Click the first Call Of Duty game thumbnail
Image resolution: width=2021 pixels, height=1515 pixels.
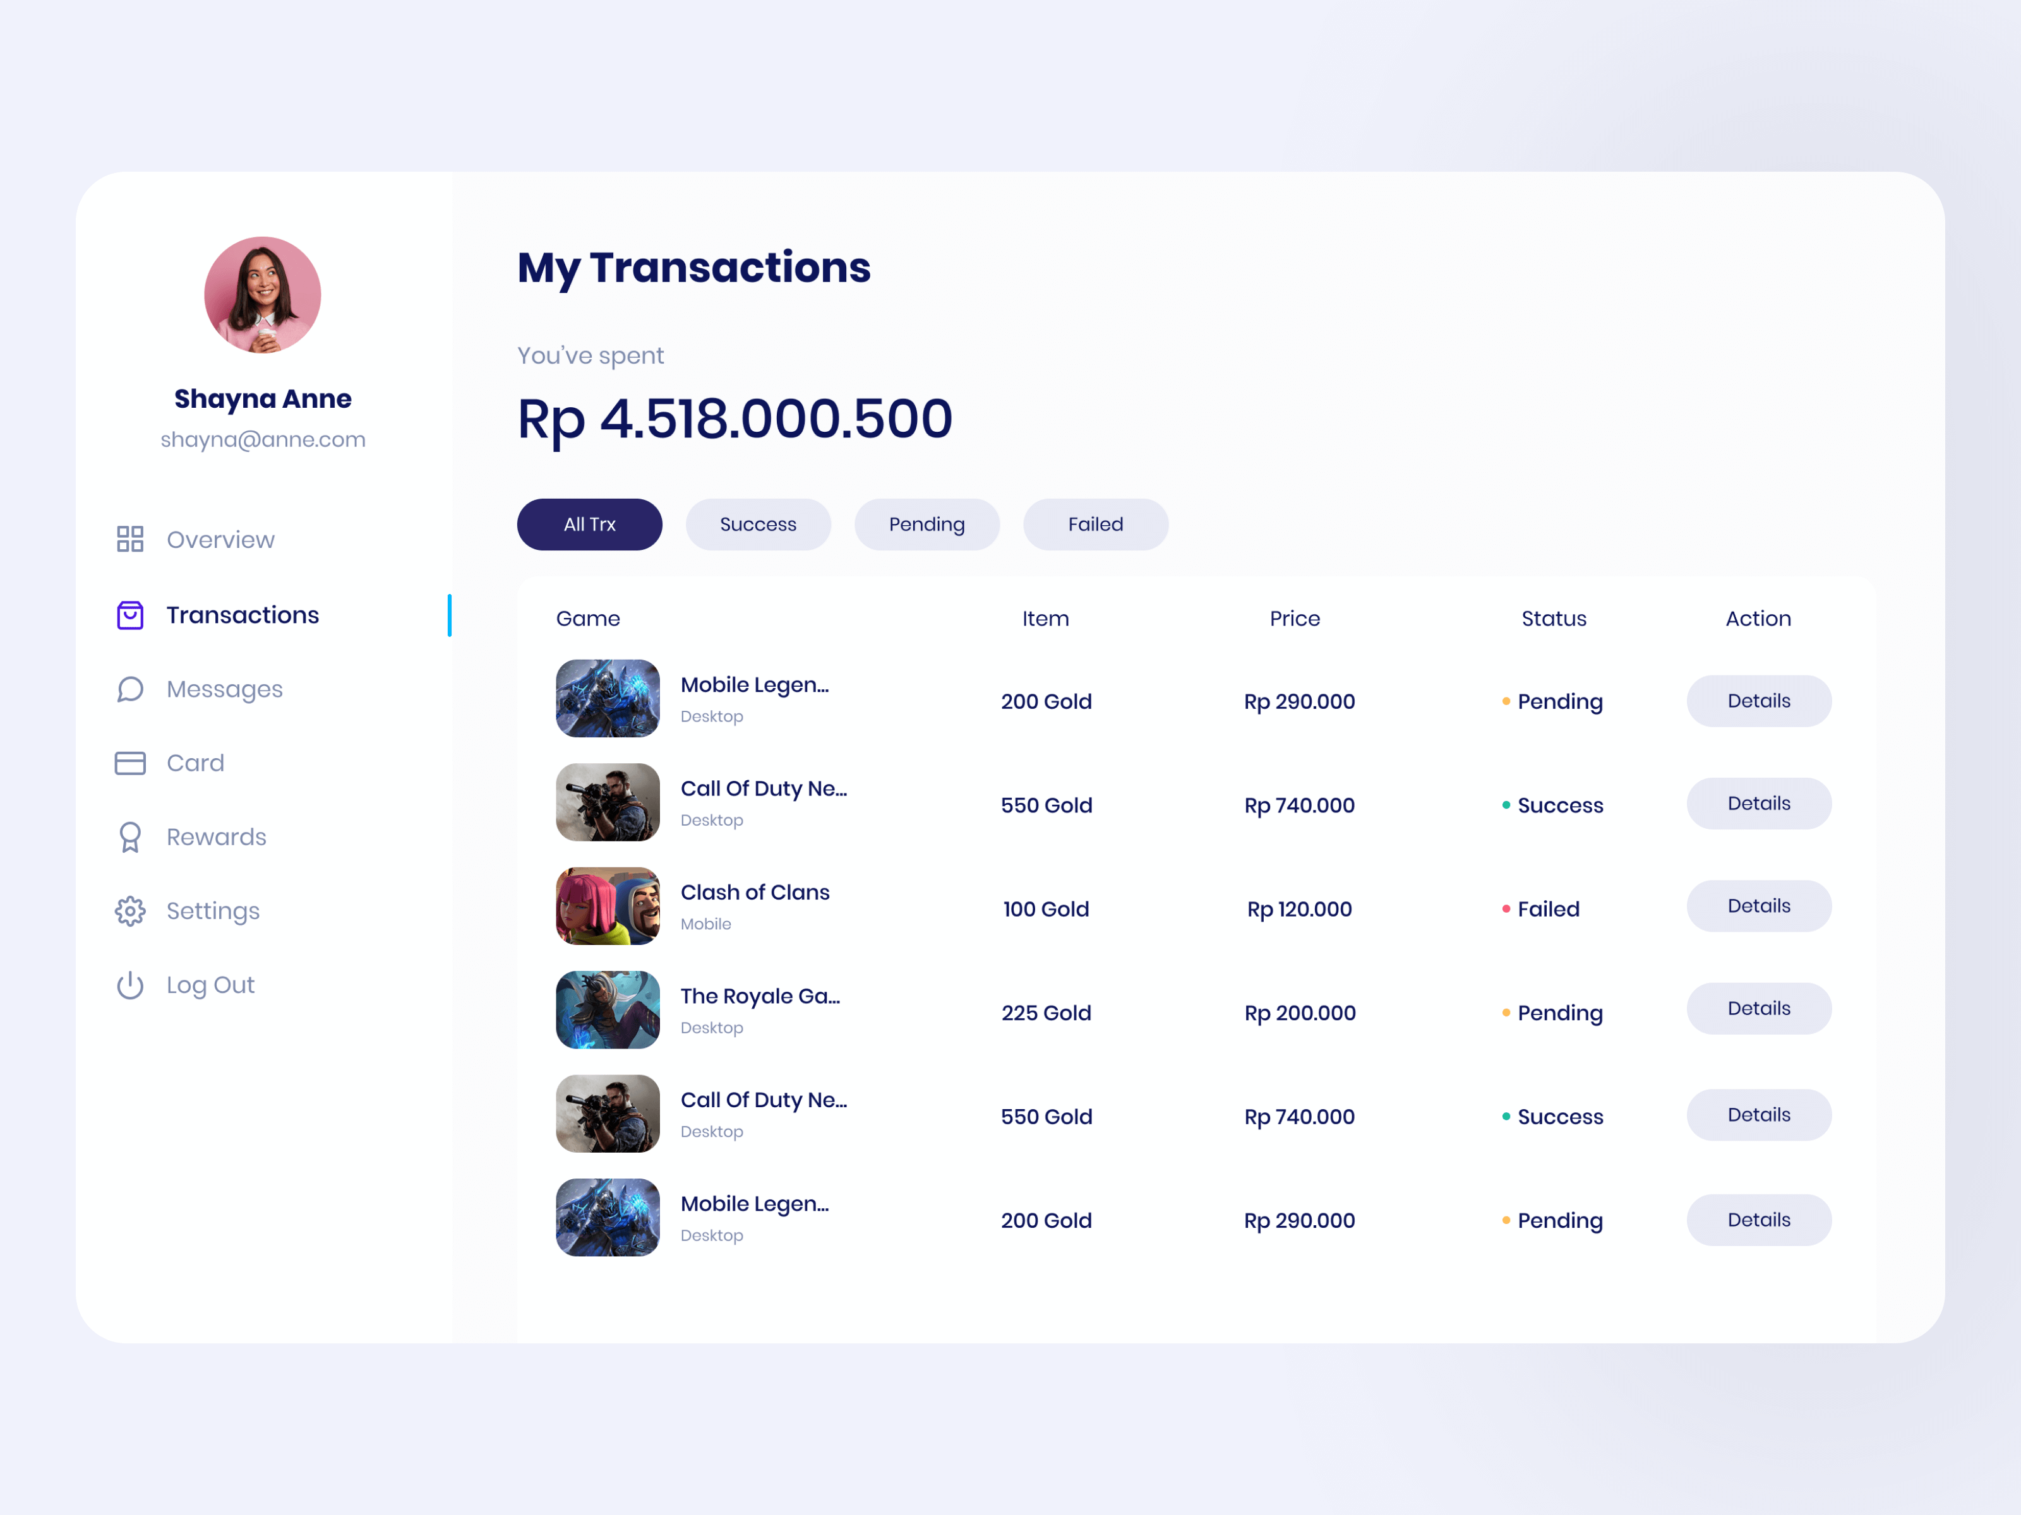point(608,803)
